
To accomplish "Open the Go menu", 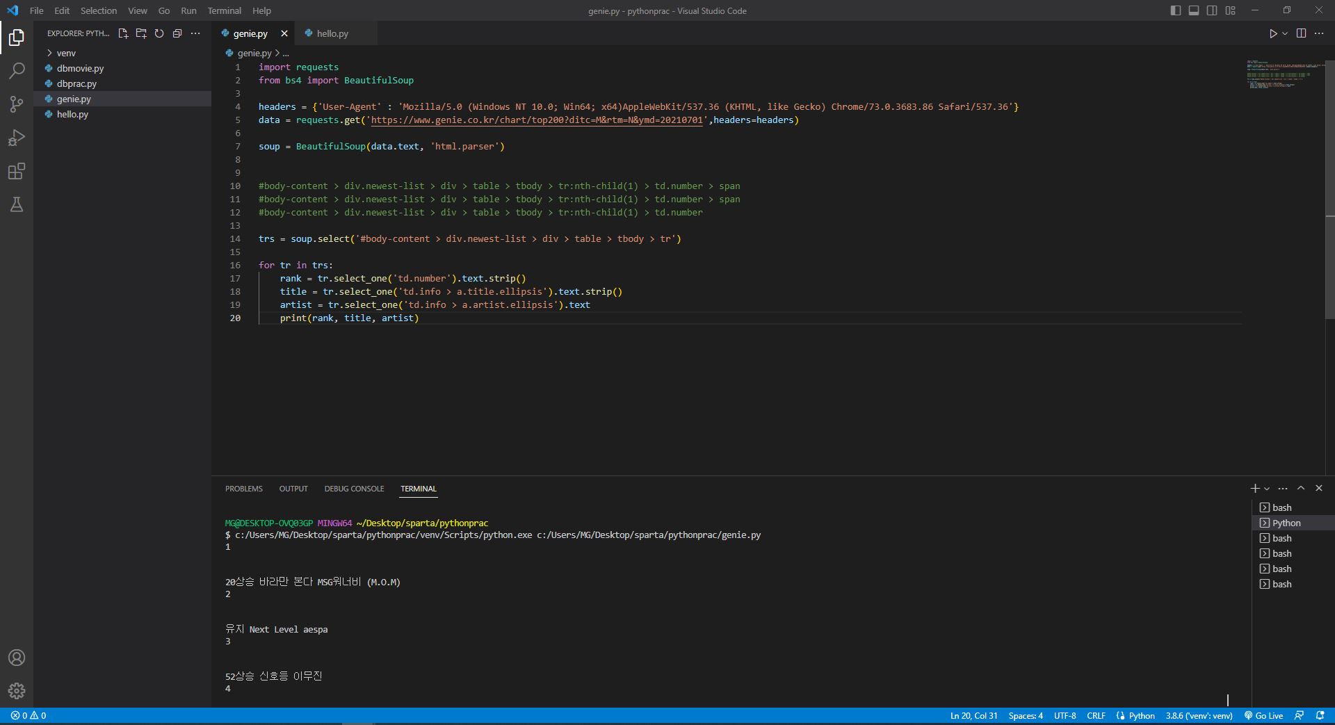I will coord(164,10).
